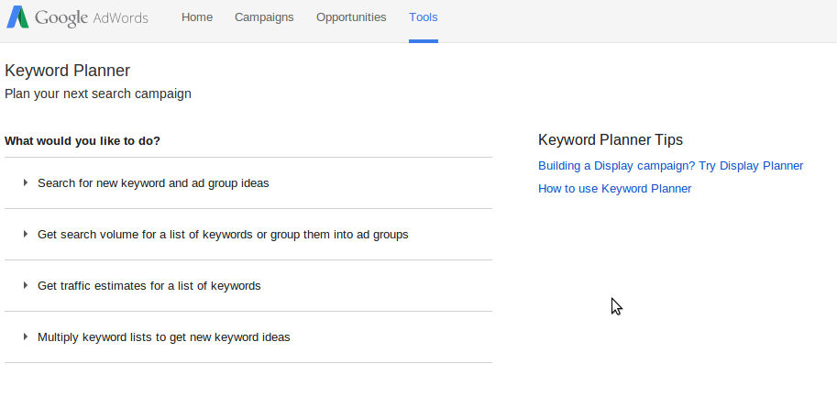Click the Keyword Planner page heading

[68, 71]
